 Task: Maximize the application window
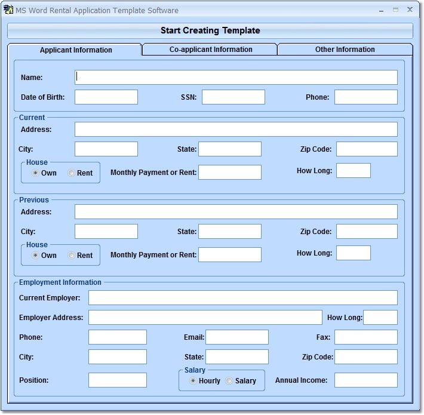pyautogui.click(x=395, y=10)
